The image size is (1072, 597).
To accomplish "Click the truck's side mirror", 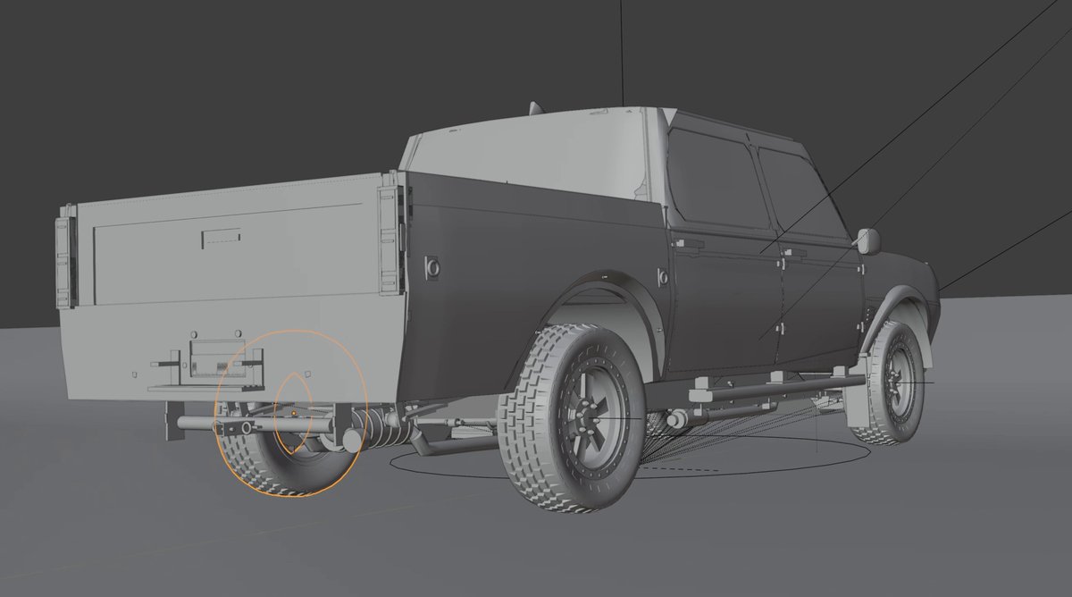I will pos(867,240).
